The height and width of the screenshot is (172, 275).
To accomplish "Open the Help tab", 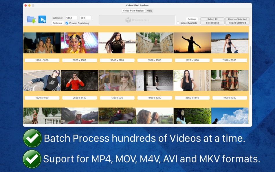I will [149, 11].
